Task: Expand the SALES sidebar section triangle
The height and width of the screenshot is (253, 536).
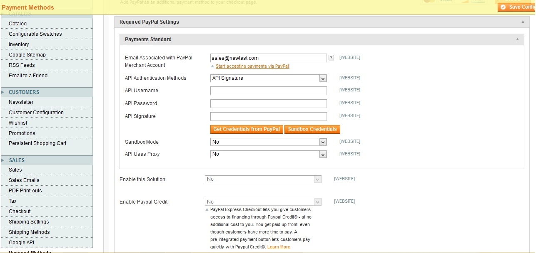Action: tap(3, 160)
